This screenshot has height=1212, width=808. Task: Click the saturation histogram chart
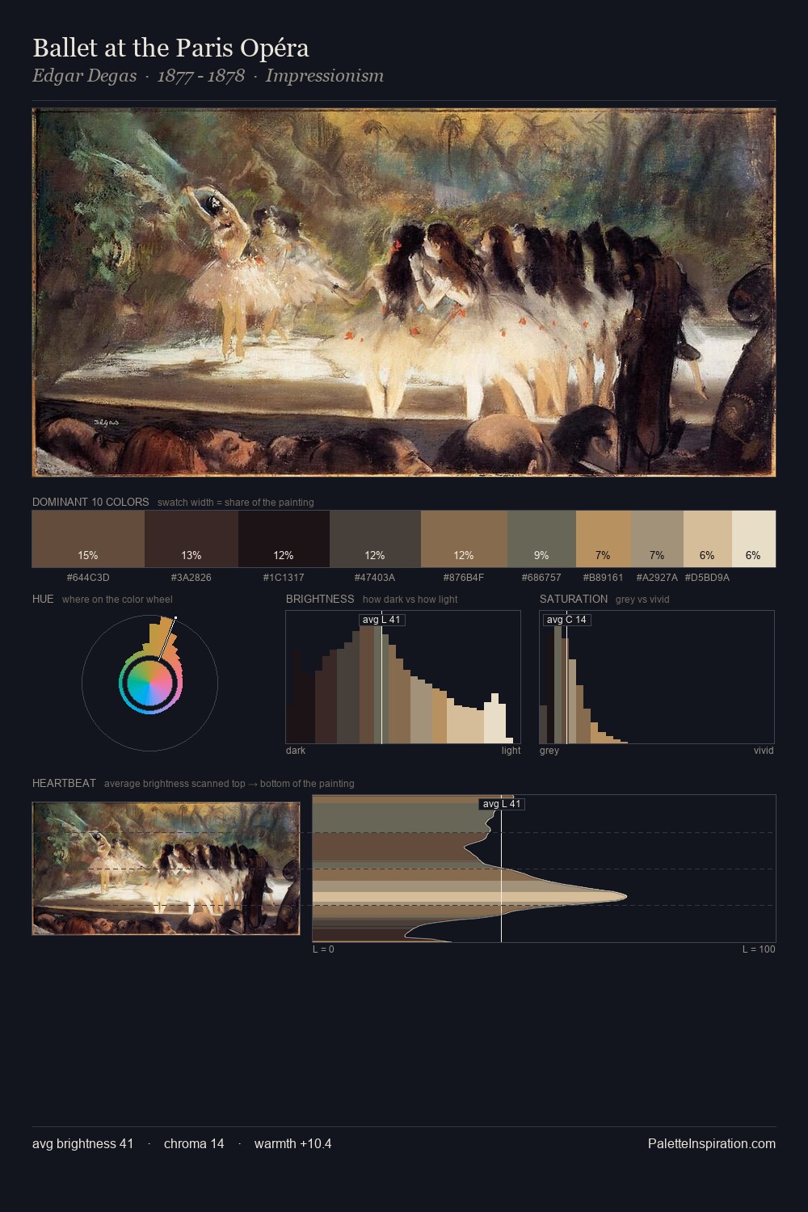pos(657,677)
